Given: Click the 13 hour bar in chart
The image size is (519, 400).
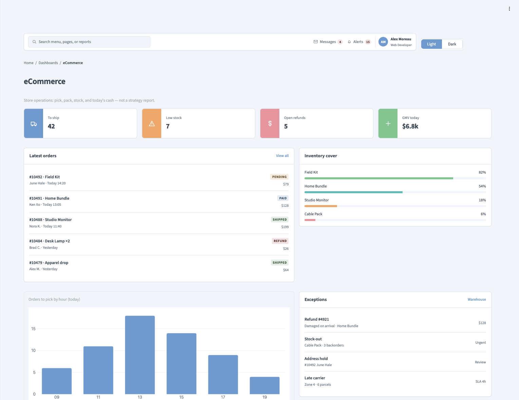Looking at the screenshot, I should [x=140, y=355].
